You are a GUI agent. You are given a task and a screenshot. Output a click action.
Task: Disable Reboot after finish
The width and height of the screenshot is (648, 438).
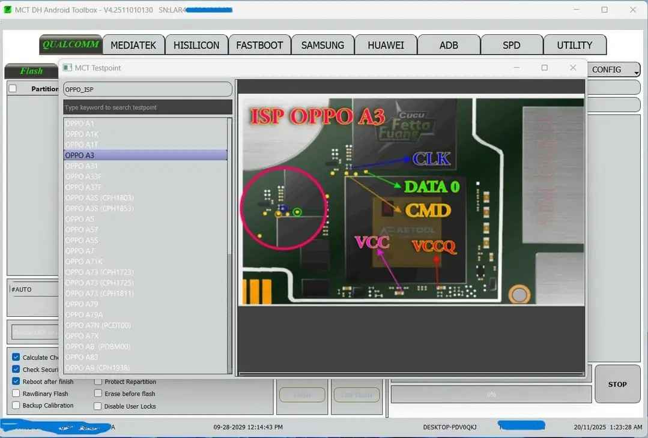16,381
